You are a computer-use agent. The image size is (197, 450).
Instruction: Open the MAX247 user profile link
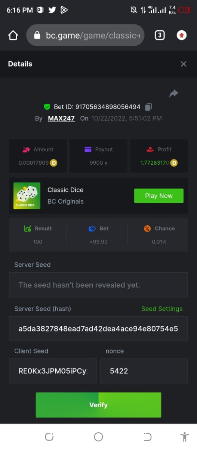(61, 118)
